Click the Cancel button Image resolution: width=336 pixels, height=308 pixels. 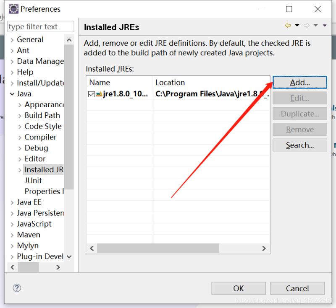pyautogui.click(x=297, y=288)
